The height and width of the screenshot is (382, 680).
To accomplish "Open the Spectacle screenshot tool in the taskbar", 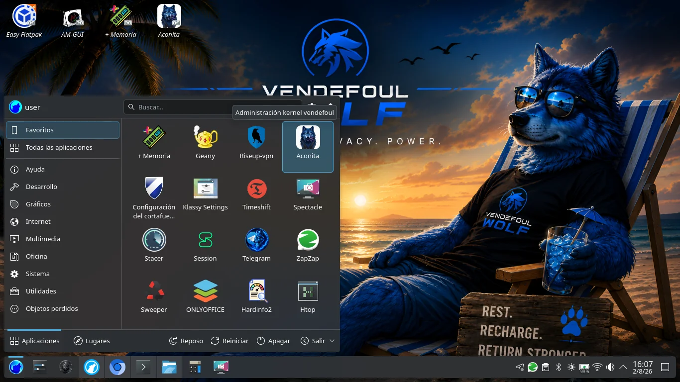I will click(221, 368).
